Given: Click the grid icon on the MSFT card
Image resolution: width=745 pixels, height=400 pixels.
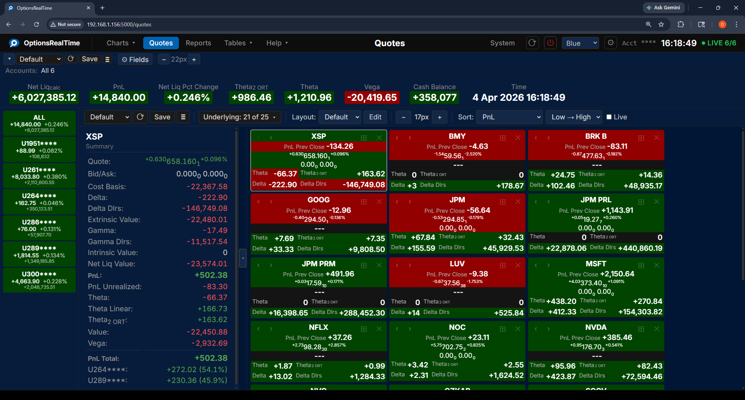Looking at the screenshot, I should [x=641, y=265].
